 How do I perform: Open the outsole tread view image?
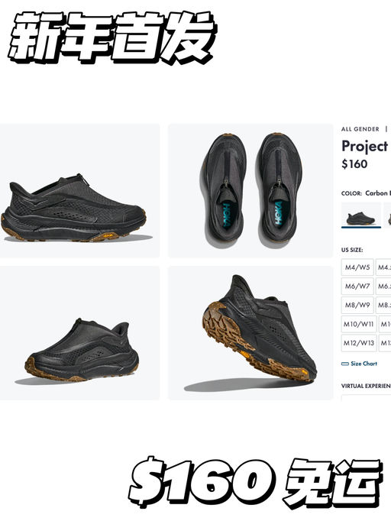coord(250,333)
